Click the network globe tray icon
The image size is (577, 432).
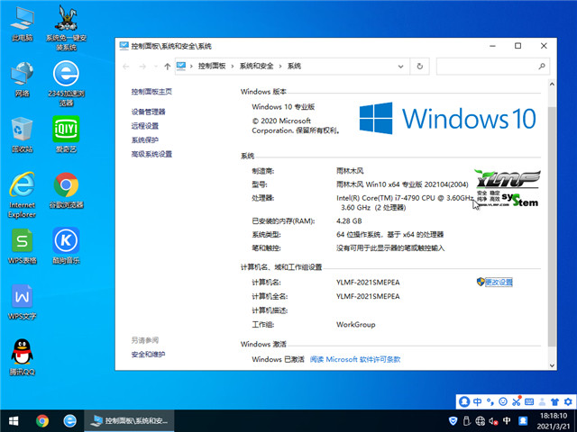(481, 420)
